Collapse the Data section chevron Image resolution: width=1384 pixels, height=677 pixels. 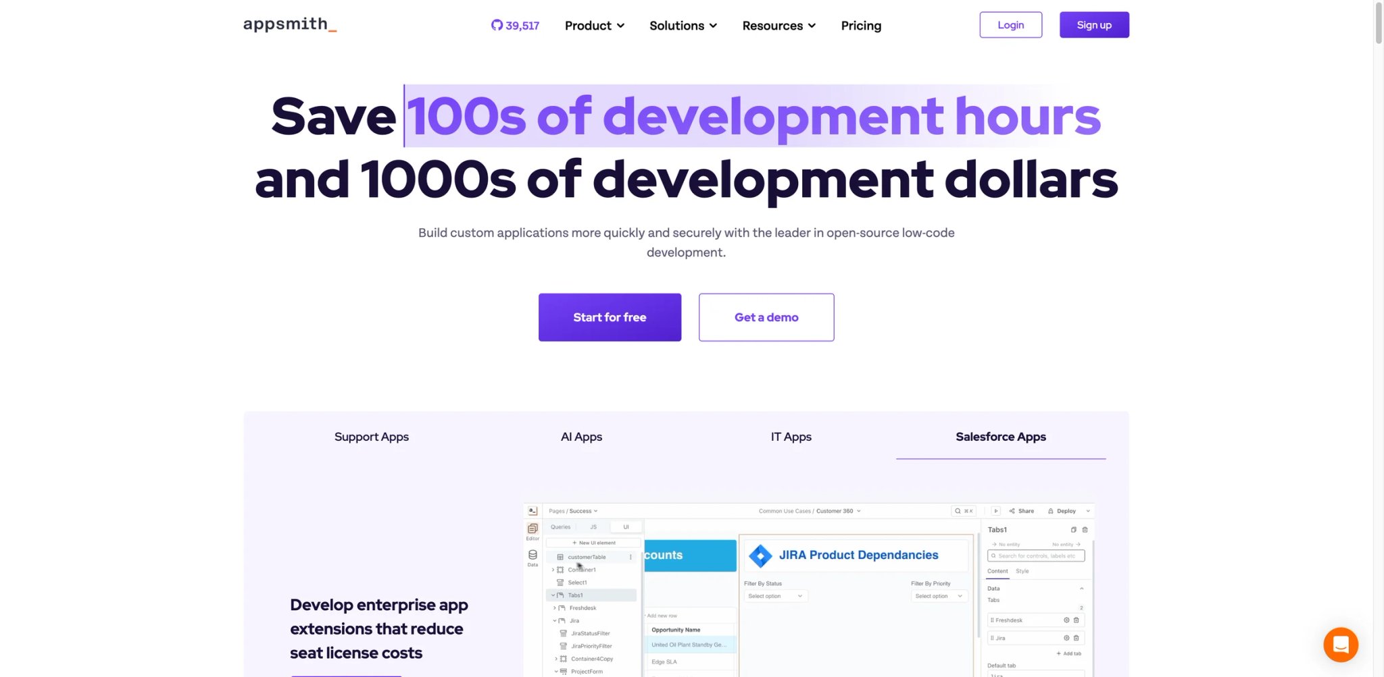[1082, 589]
